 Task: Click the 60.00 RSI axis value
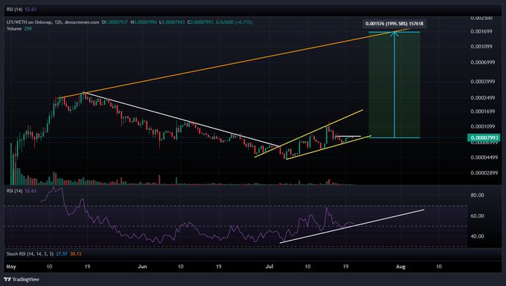tap(477, 215)
